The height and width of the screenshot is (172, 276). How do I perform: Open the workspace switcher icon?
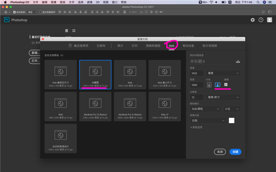click(x=270, y=12)
